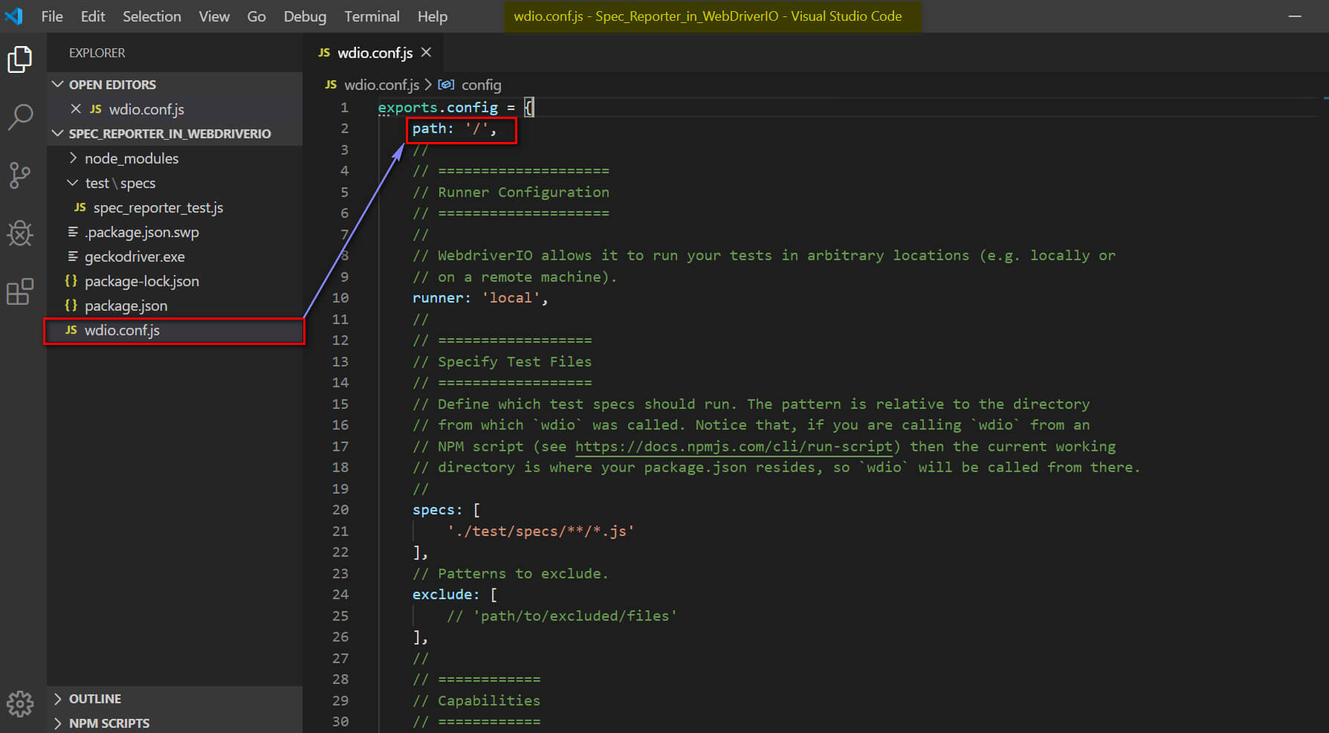Open .package.json.swp in the explorer
This screenshot has width=1329, height=733.
point(141,232)
